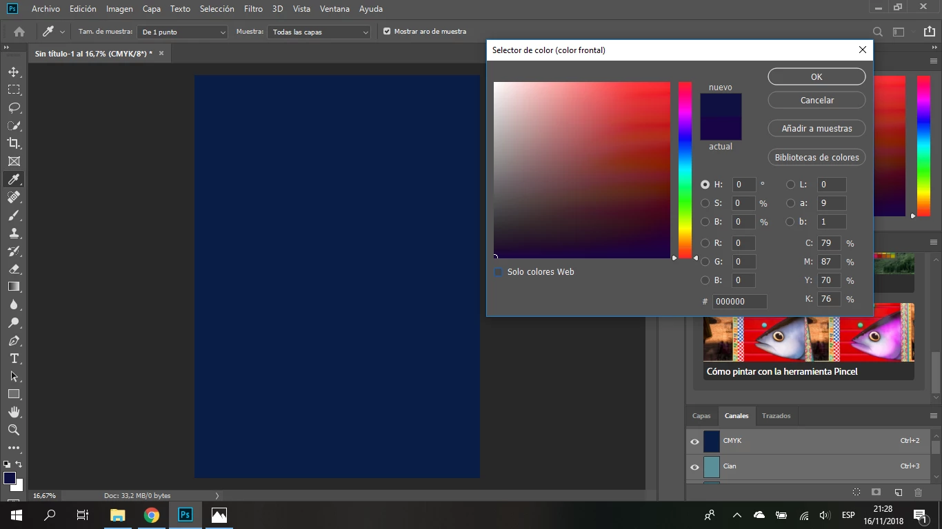The height and width of the screenshot is (529, 942).
Task: Select the Spot Healing Brush tool
Action: (x=14, y=197)
